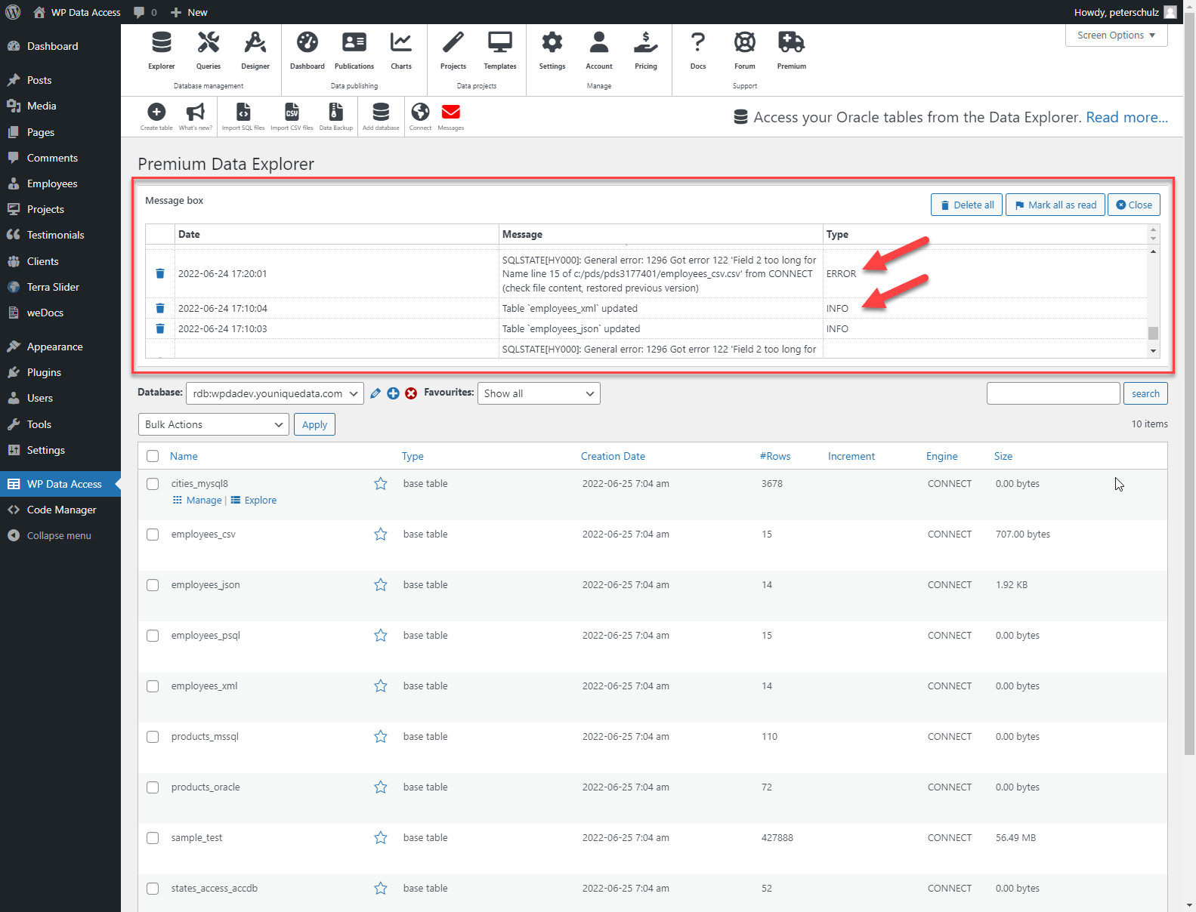Open the Media admin menu

coord(60,106)
